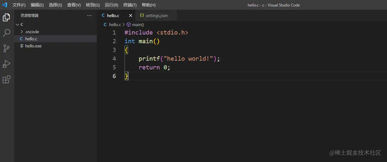Click the #include keyword on line 1

[x=139, y=33]
